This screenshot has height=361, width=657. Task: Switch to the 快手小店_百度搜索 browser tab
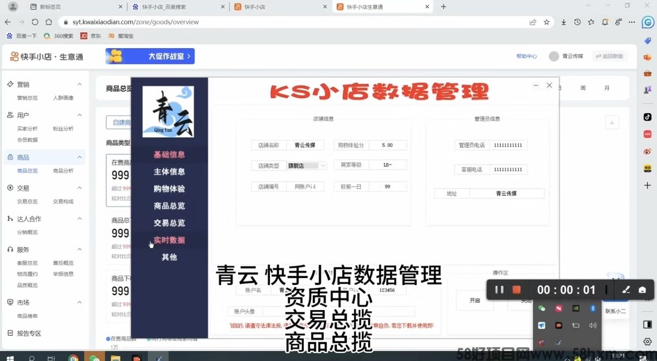click(176, 7)
